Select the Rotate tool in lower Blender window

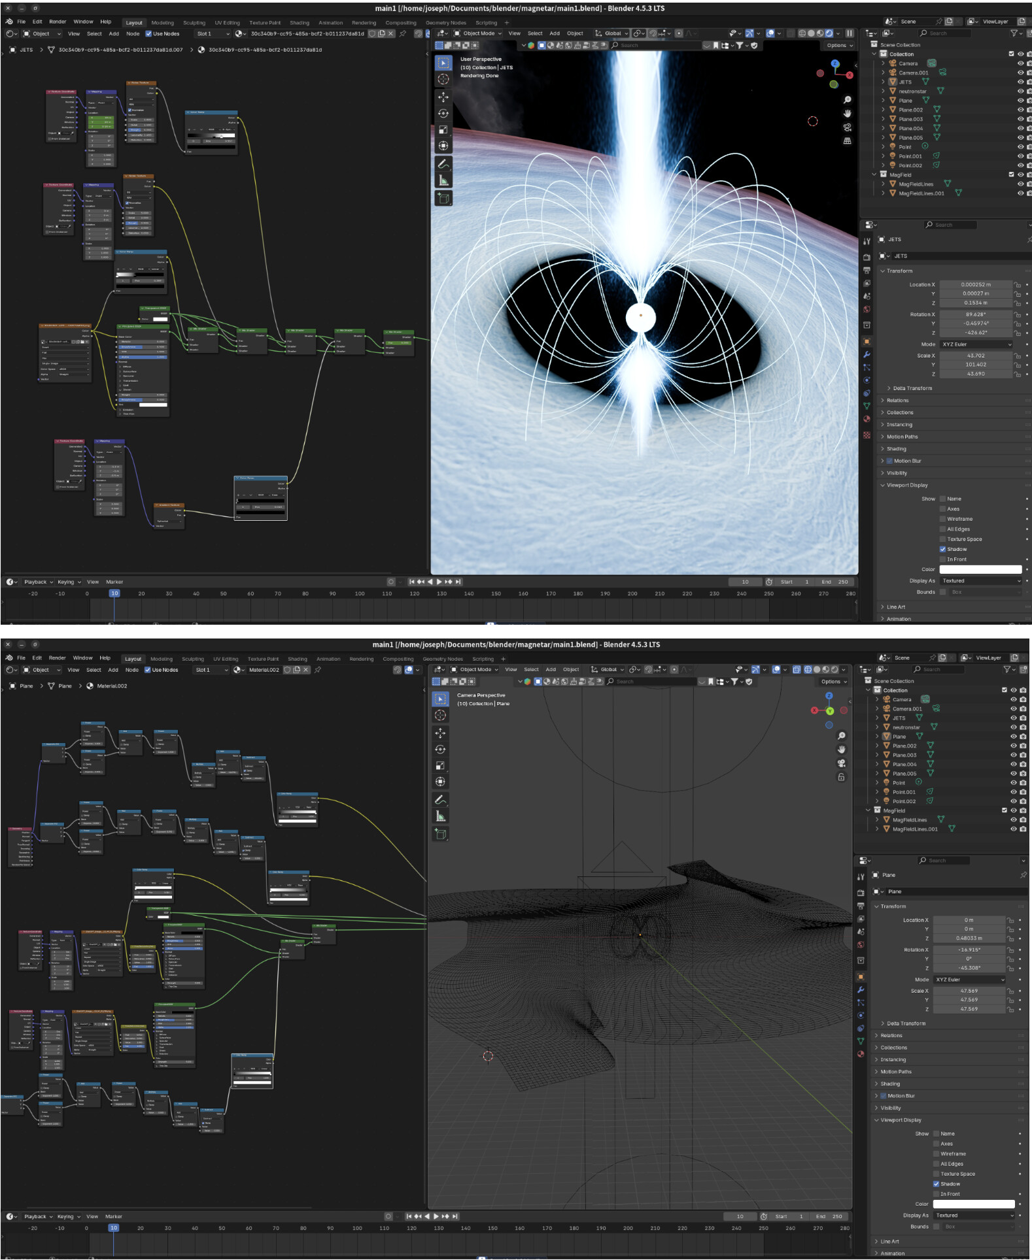(x=440, y=749)
